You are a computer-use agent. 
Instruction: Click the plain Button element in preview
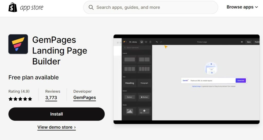click(x=130, y=97)
